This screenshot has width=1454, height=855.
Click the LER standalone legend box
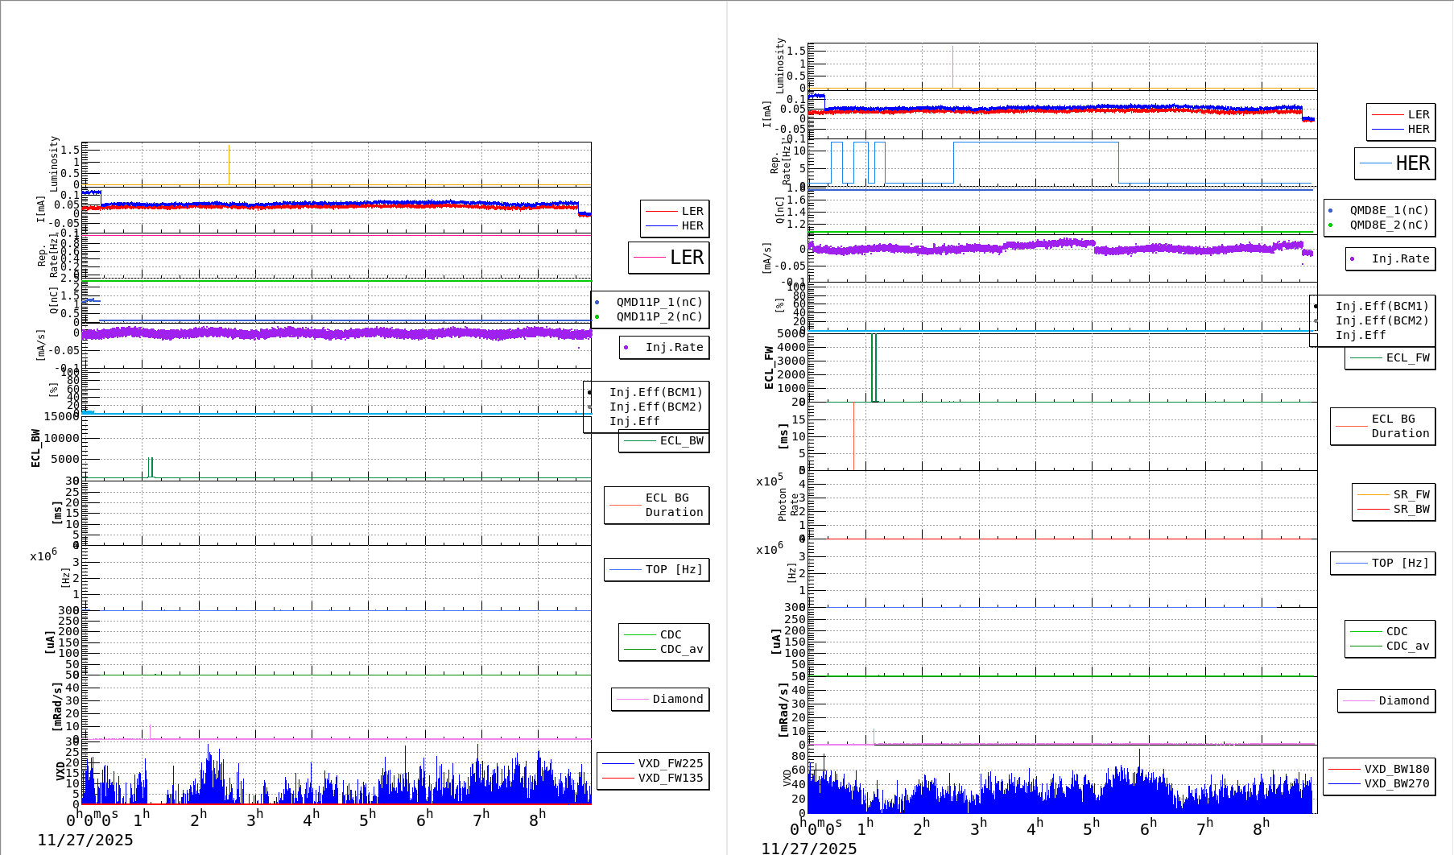point(668,258)
